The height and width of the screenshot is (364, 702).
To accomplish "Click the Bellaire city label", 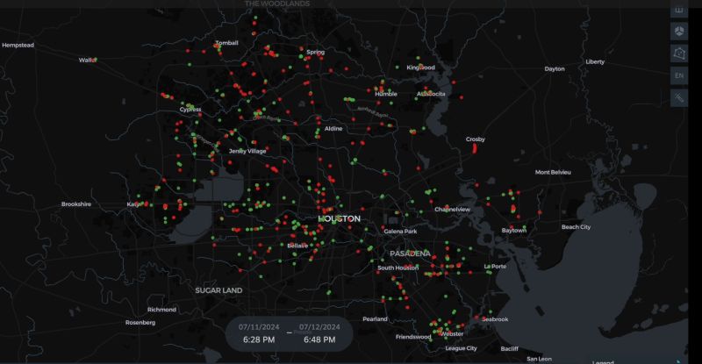I will pyautogui.click(x=297, y=246).
